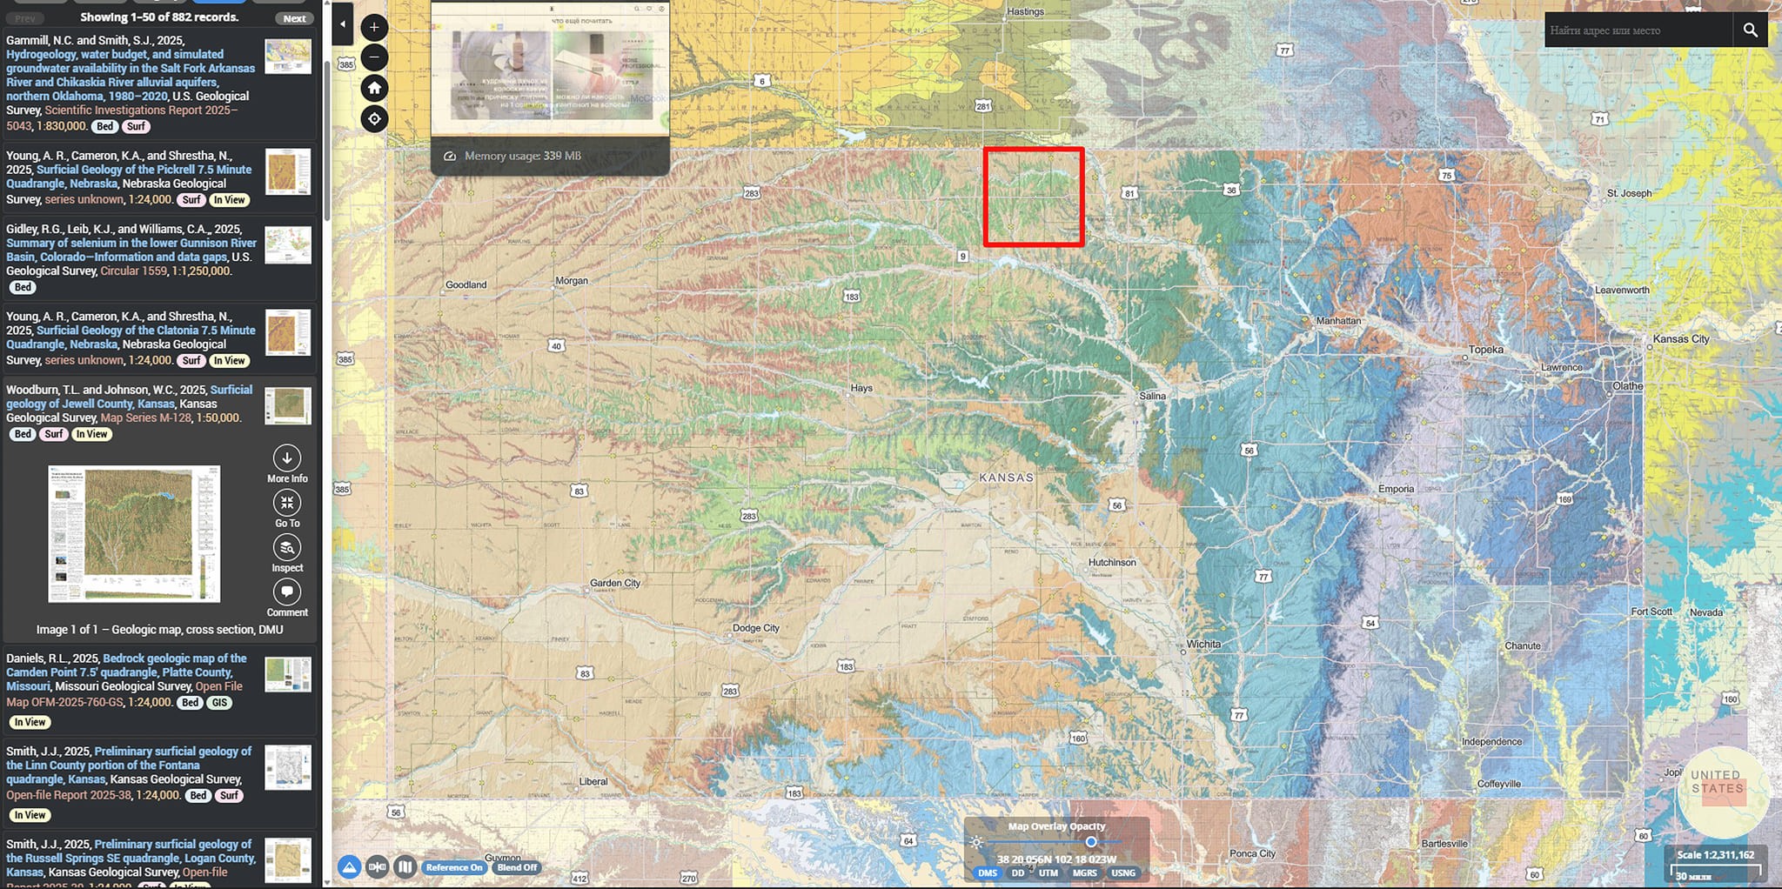Zoom out the map with minus button
This screenshot has width=1782, height=889.
374,57
